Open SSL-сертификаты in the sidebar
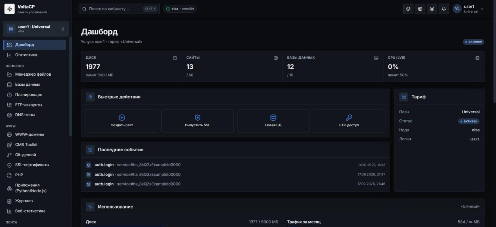Image resolution: width=496 pixels, height=227 pixels. [35, 165]
